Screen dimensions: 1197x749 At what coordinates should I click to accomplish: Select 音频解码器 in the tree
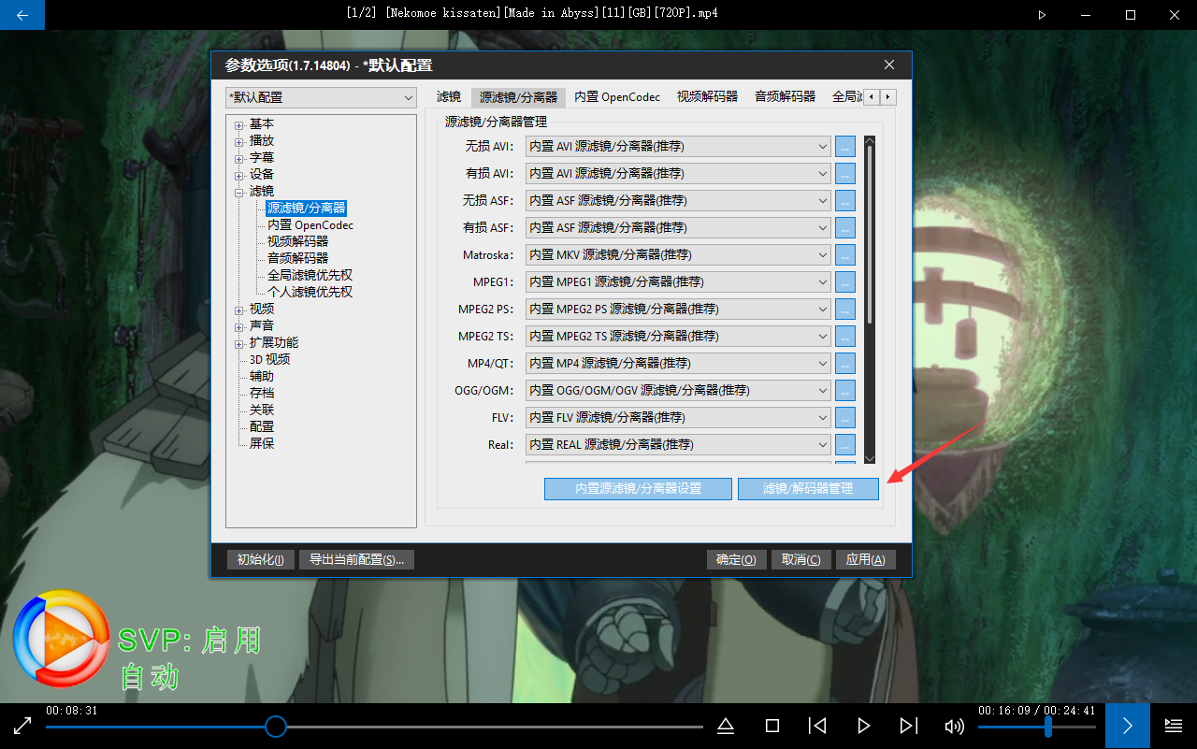click(297, 259)
